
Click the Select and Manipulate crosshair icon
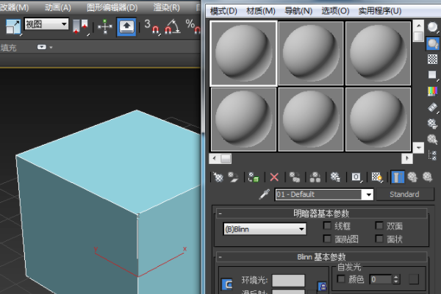[104, 27]
